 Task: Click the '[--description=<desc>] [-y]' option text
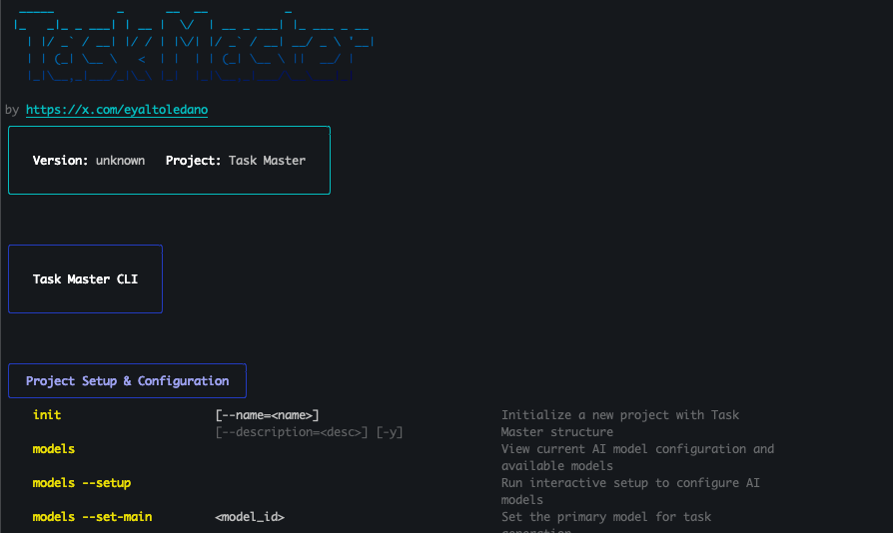(x=310, y=432)
